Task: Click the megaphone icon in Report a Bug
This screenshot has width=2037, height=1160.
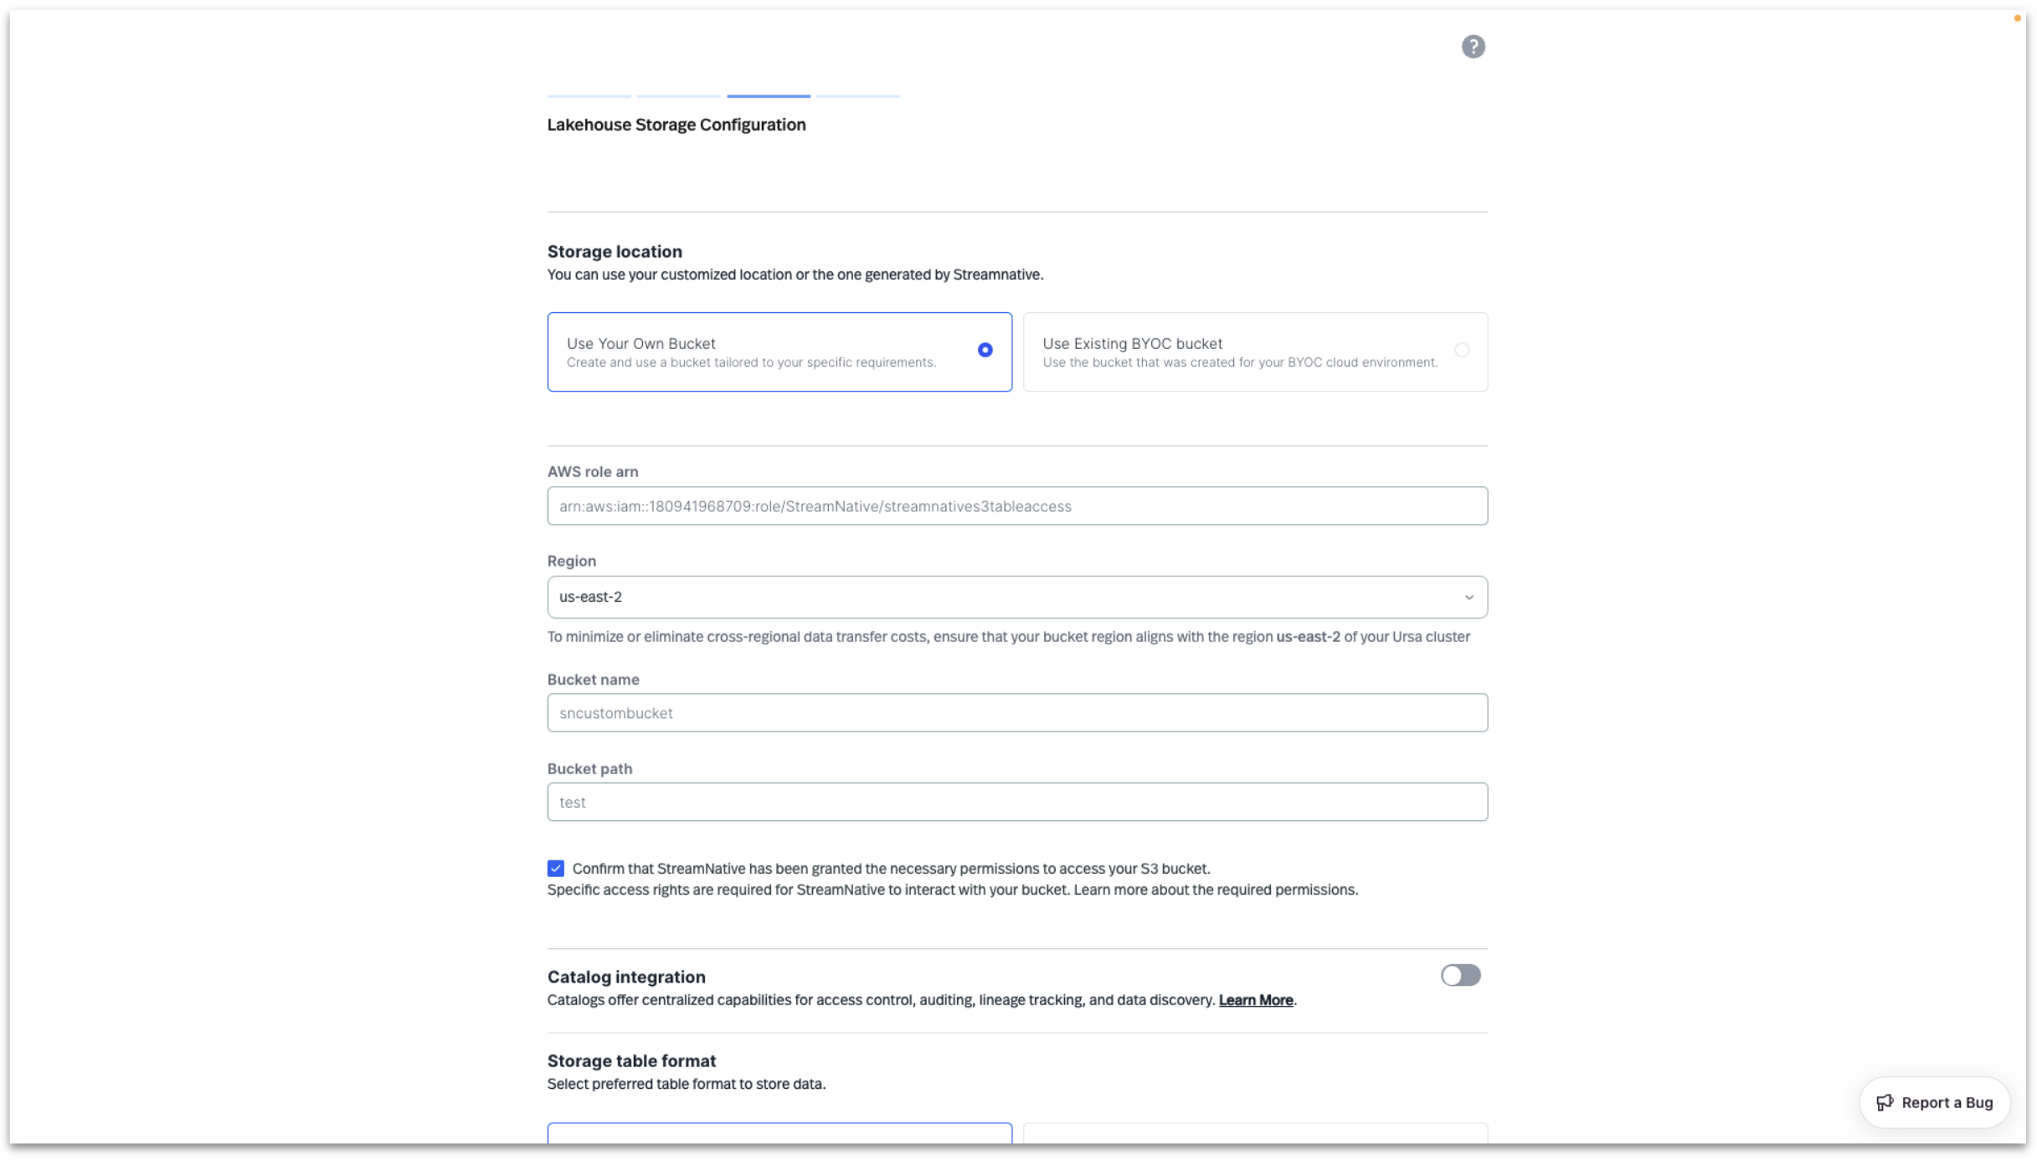Action: [1884, 1102]
